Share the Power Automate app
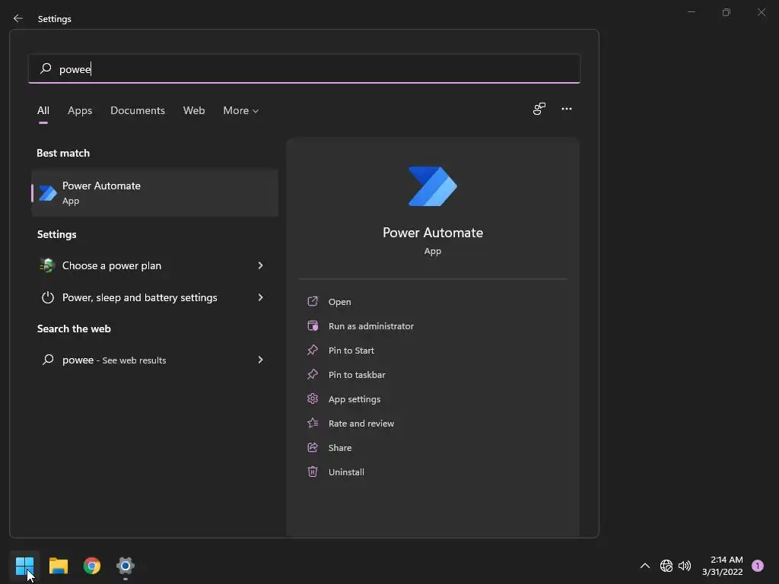This screenshot has width=779, height=584. [340, 447]
